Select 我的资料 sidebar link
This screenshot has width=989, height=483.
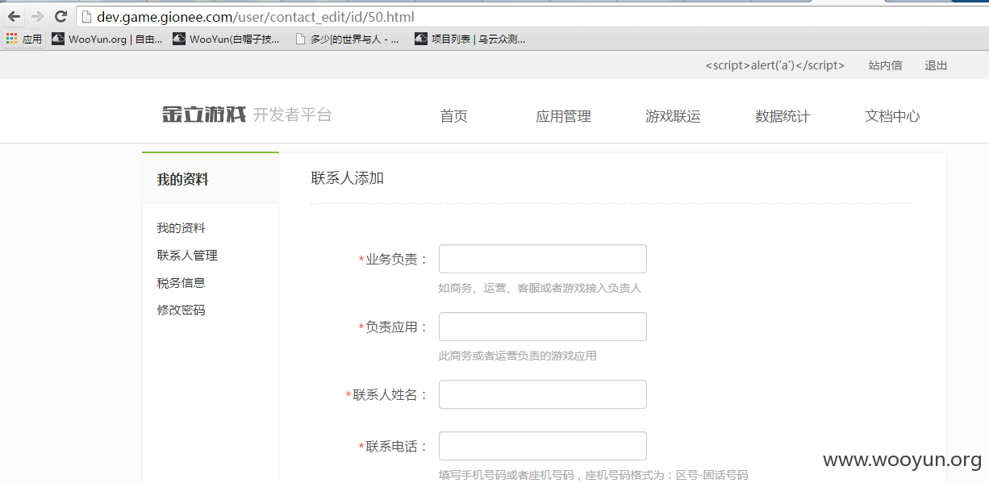pyautogui.click(x=181, y=228)
